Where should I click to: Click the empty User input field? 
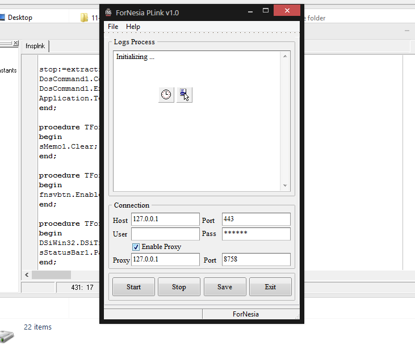click(165, 234)
